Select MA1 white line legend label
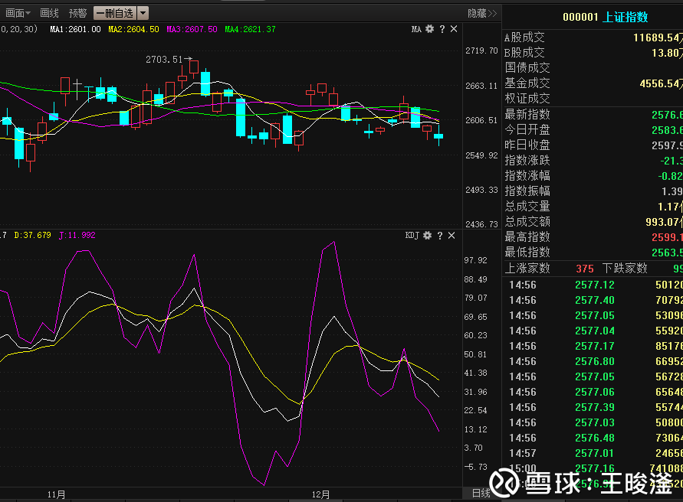Screen dimensions: 683x502 [75, 29]
